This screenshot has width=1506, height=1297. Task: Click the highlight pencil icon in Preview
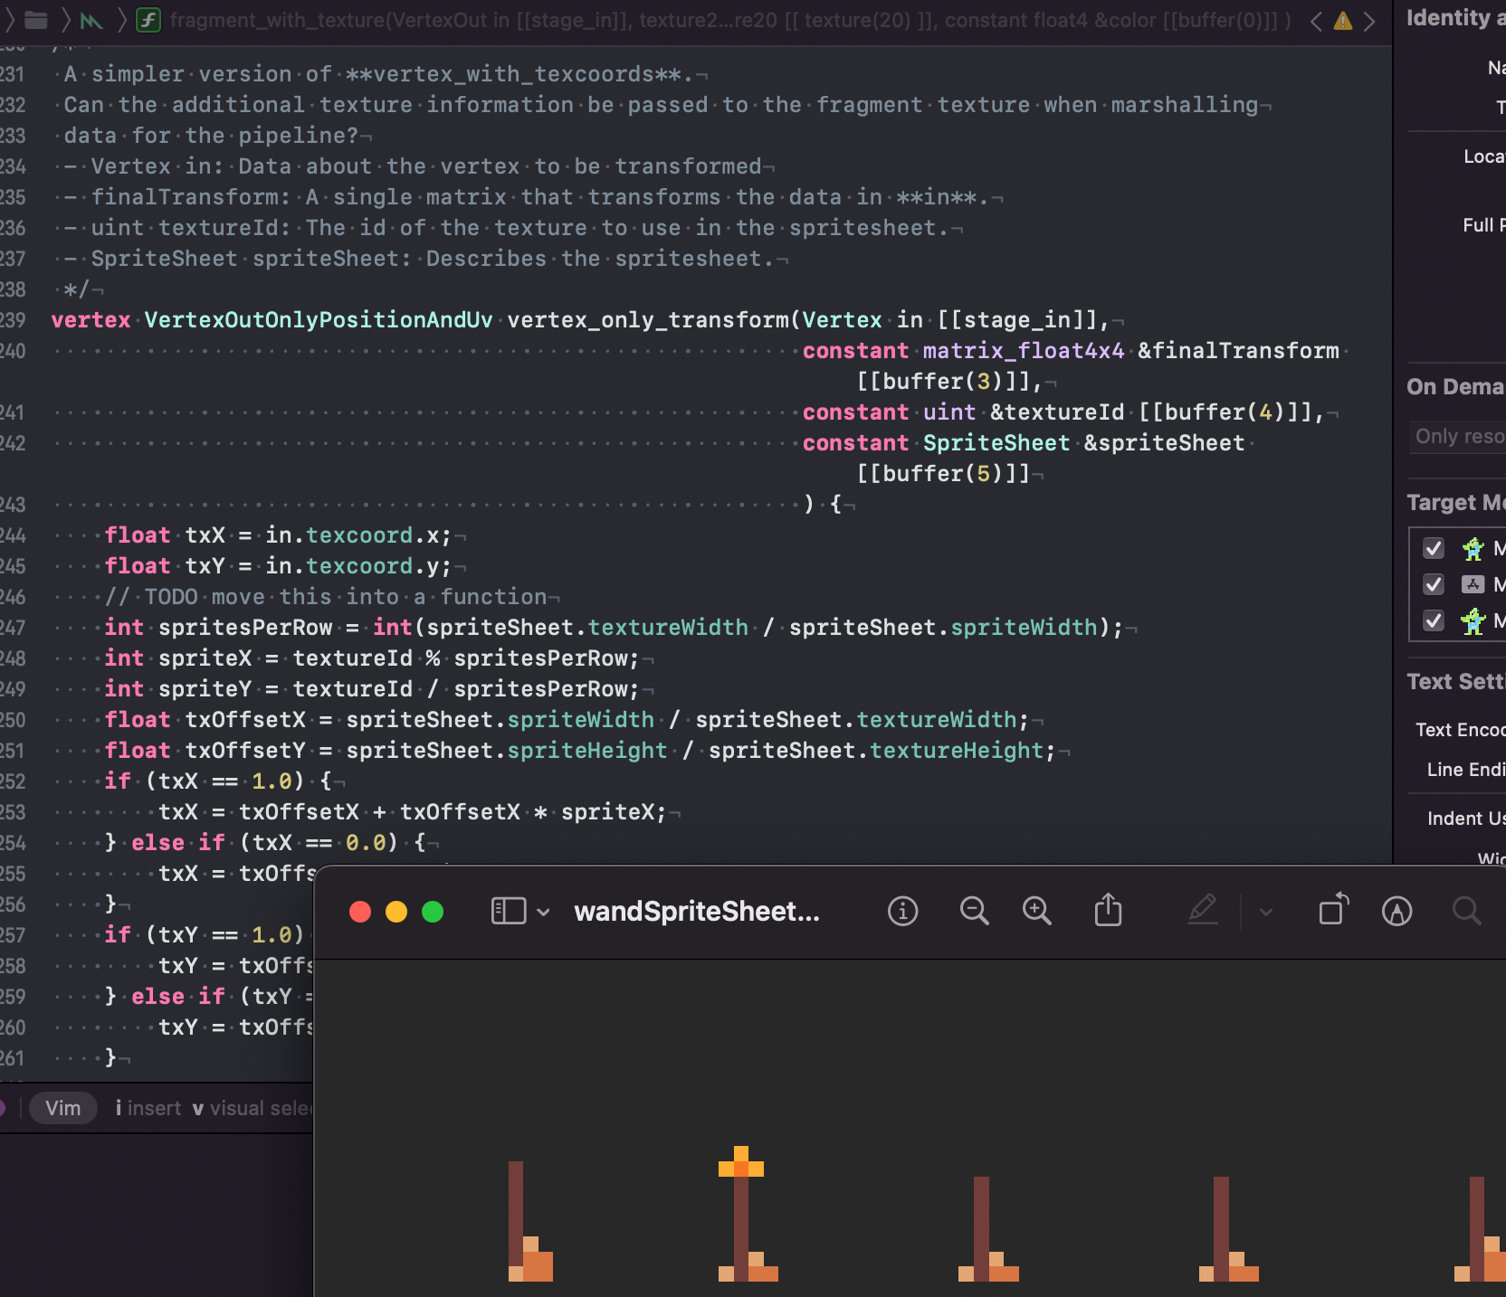[1202, 910]
